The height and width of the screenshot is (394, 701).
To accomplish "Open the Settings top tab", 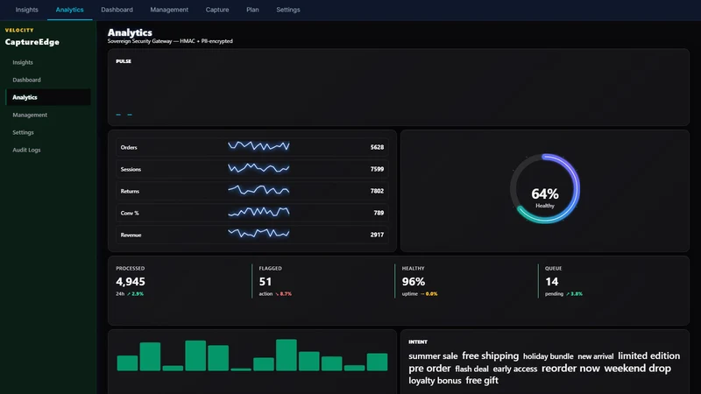I will pos(288,10).
